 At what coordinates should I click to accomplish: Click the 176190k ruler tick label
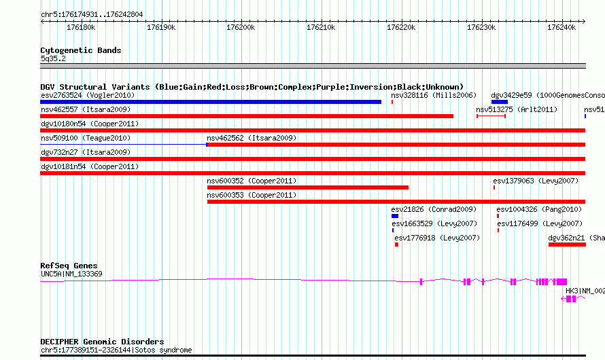[x=161, y=27]
